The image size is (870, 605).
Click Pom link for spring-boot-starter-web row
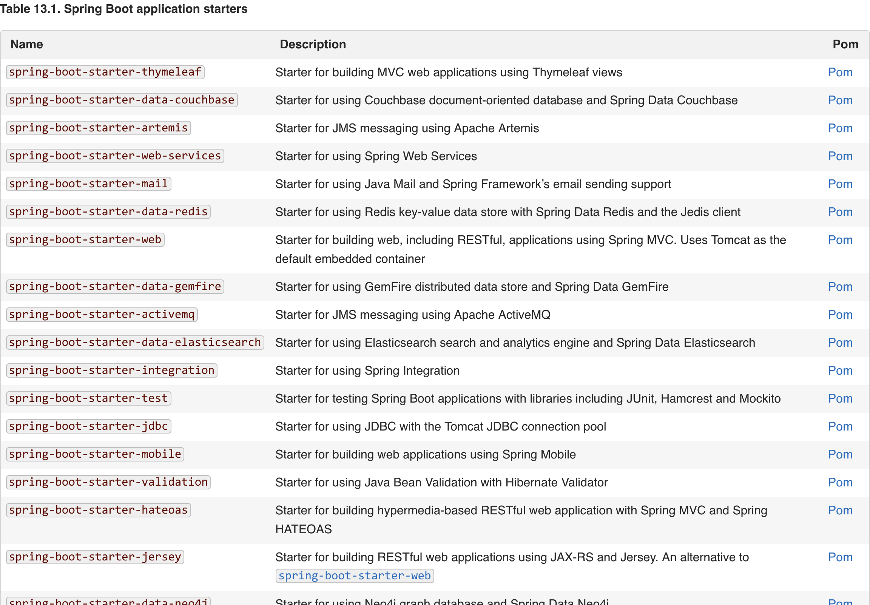click(840, 240)
